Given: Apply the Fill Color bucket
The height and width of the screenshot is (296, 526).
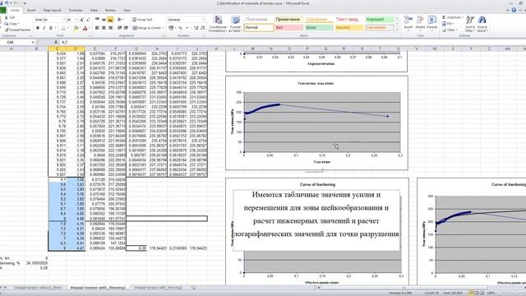Looking at the screenshot, I should click(76, 28).
